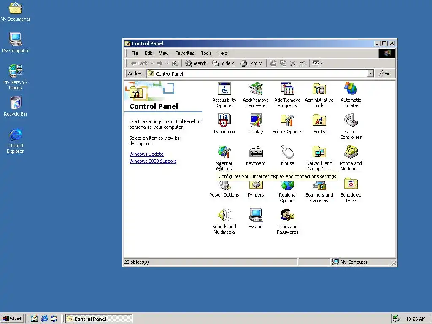Screen dimensions: 432x324
Task: Open the Help menu
Action: pyautogui.click(x=223, y=53)
